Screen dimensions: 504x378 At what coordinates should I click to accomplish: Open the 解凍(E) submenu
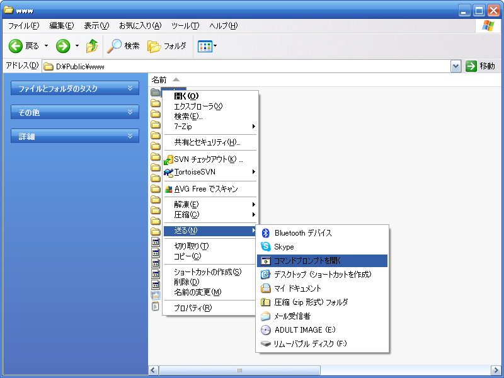(x=210, y=204)
